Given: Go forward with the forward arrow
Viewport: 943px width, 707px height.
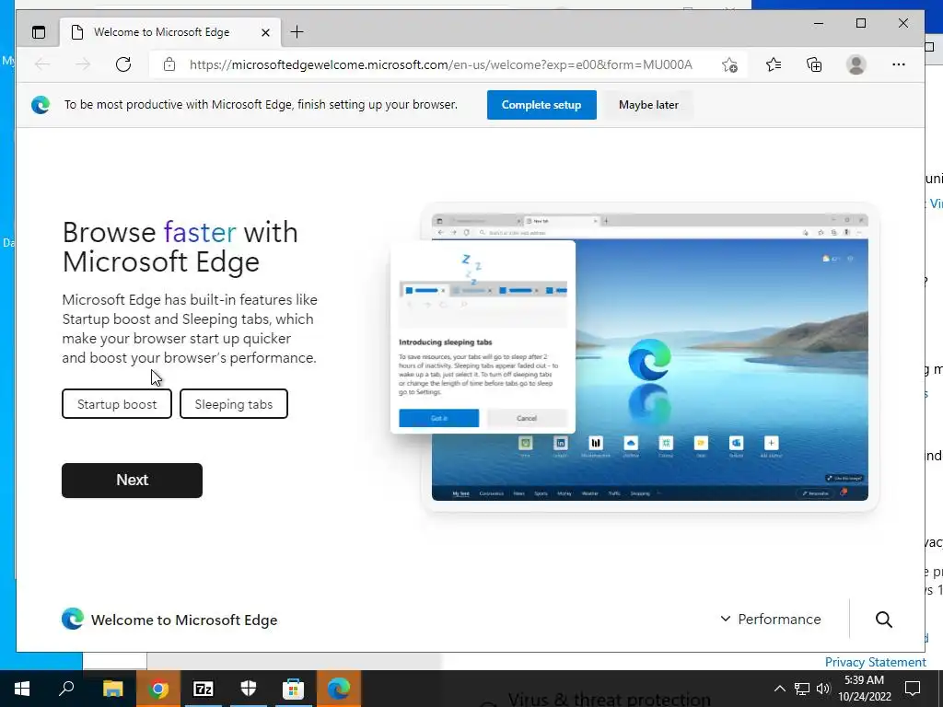Looking at the screenshot, I should click(83, 64).
